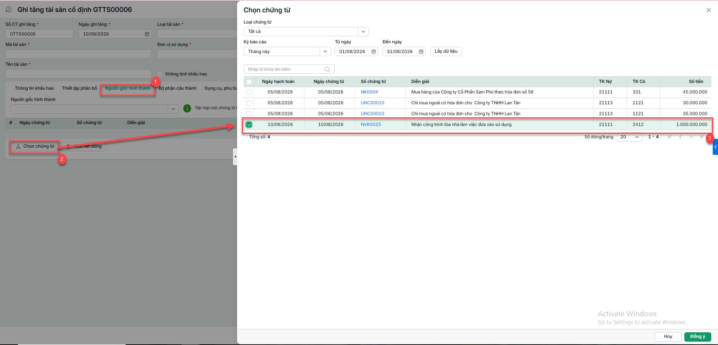This screenshot has width=718, height=345.
Task: Close the Chọn chứng từ dialog
Action: (x=708, y=10)
